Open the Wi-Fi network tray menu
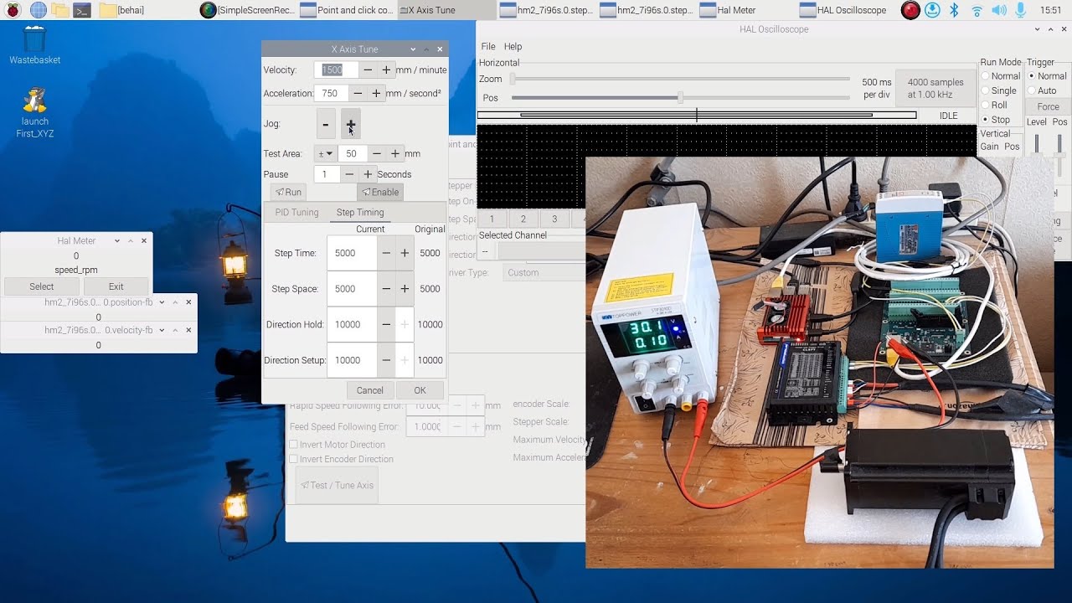The width and height of the screenshot is (1072, 603). (977, 10)
